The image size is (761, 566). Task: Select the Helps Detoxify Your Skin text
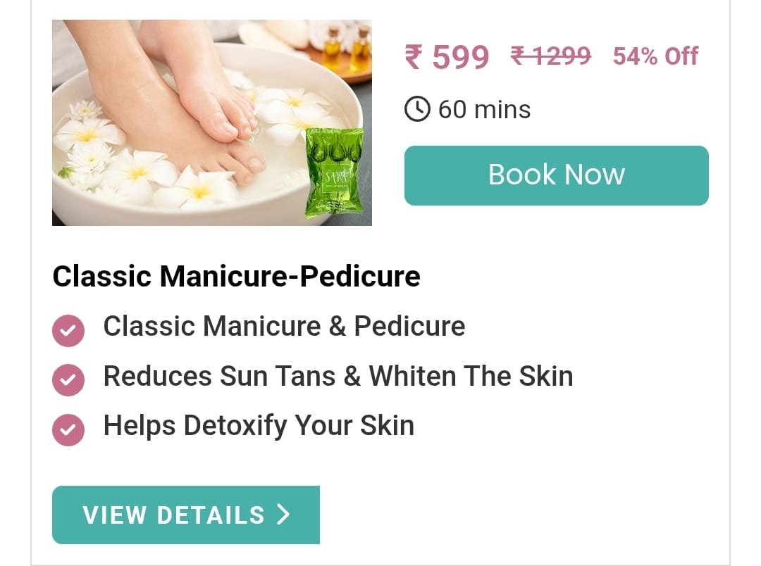(x=259, y=426)
